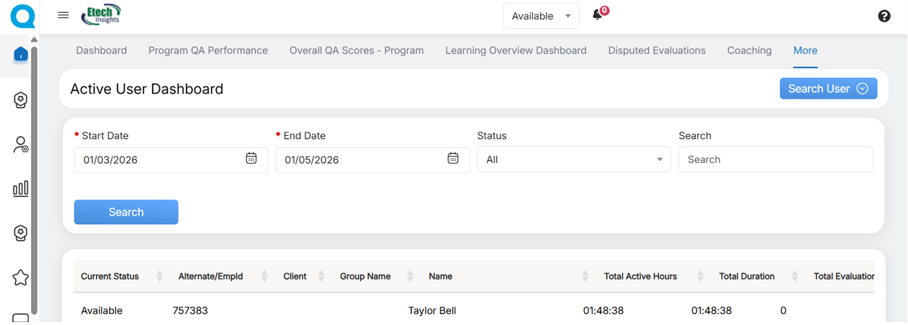Open the notifications bell

[597, 15]
